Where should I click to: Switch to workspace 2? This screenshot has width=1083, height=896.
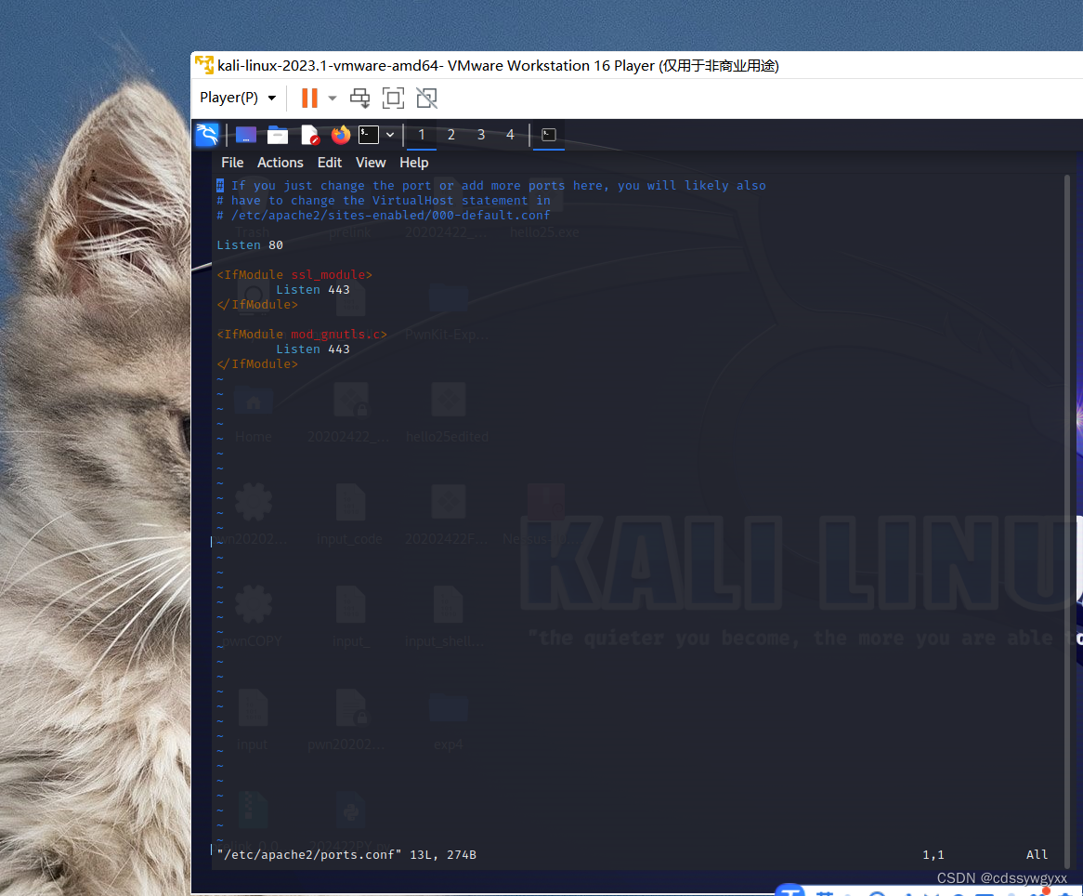pyautogui.click(x=451, y=135)
